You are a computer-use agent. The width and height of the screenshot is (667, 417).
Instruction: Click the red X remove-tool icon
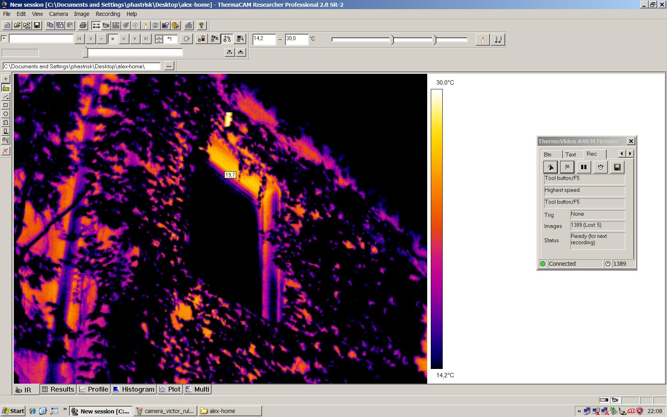6,151
